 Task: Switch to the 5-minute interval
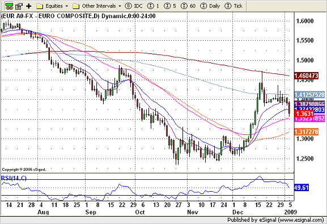pyautogui.click(x=170, y=6)
